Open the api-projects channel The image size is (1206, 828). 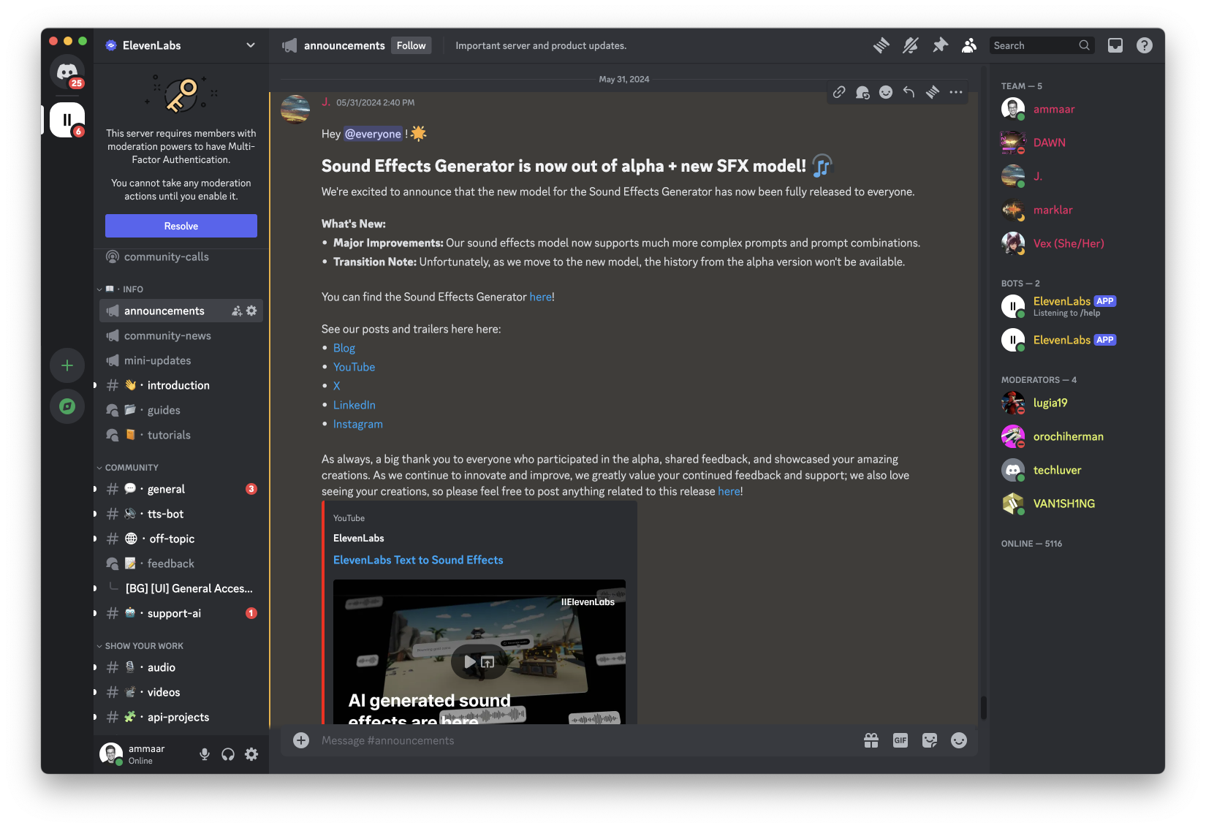[x=181, y=718]
